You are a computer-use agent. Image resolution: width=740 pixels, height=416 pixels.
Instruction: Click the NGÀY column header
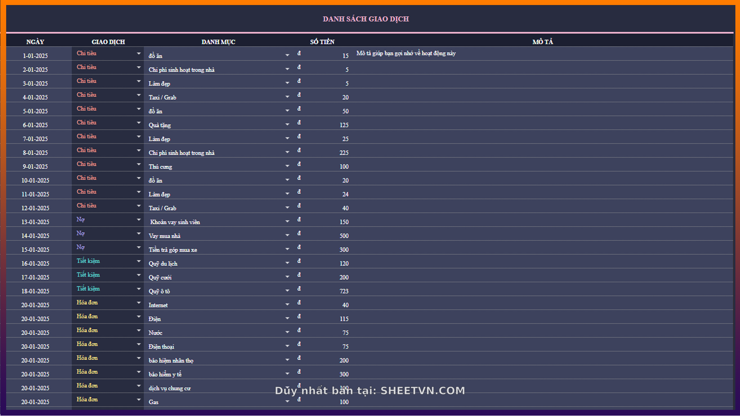click(x=35, y=42)
